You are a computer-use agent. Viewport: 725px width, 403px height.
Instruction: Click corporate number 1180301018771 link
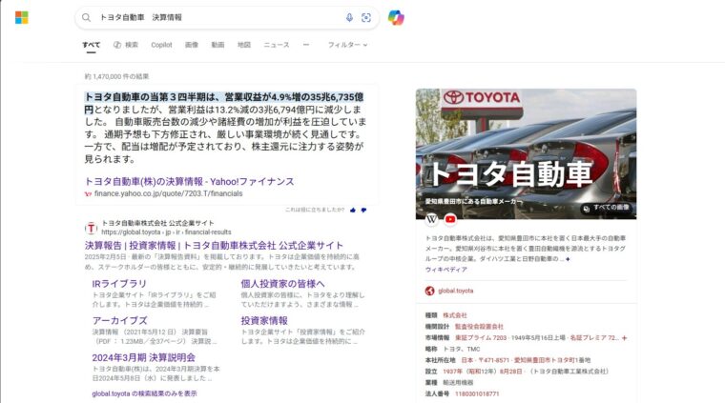click(x=477, y=393)
